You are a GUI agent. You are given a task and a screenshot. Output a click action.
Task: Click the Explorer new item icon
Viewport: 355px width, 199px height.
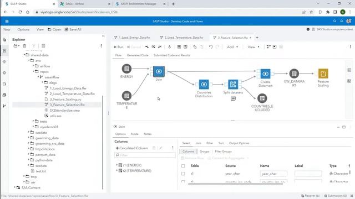coord(16,46)
